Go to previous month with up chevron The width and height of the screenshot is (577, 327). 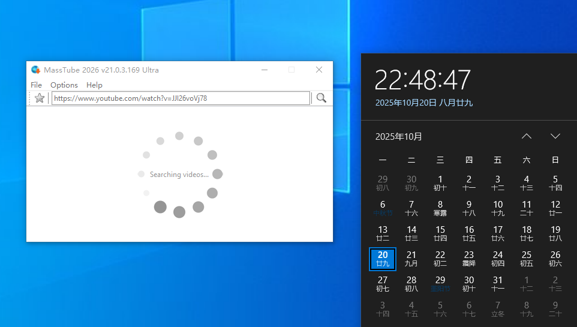tap(527, 136)
